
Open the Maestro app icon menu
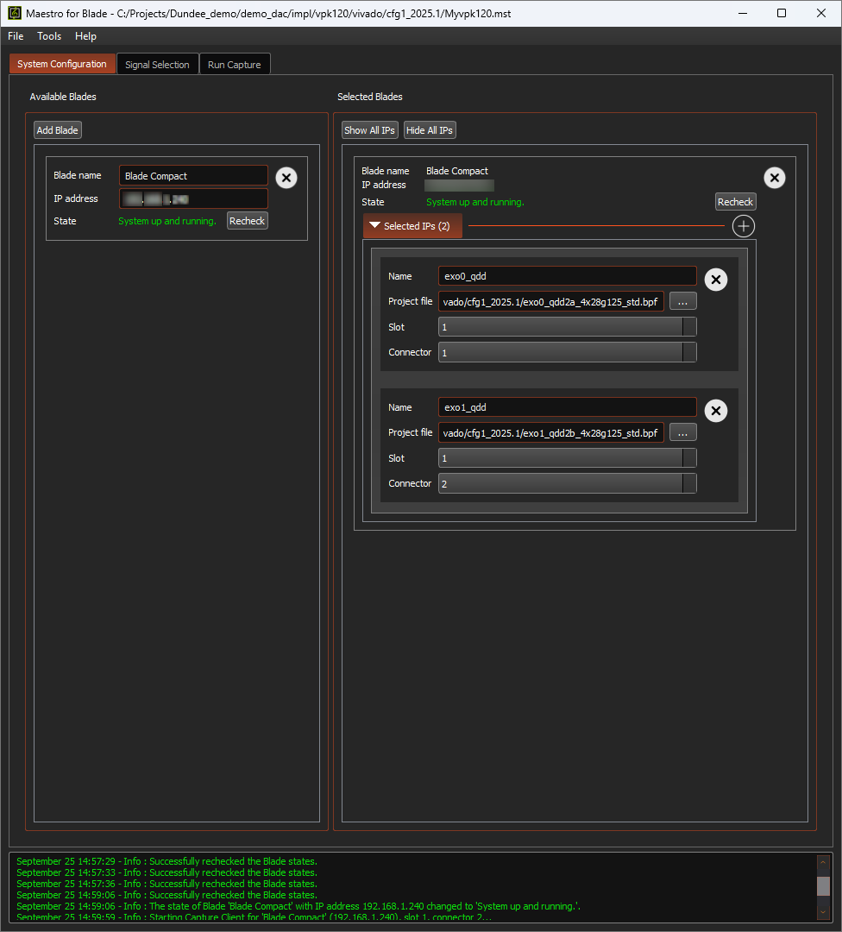click(x=15, y=13)
